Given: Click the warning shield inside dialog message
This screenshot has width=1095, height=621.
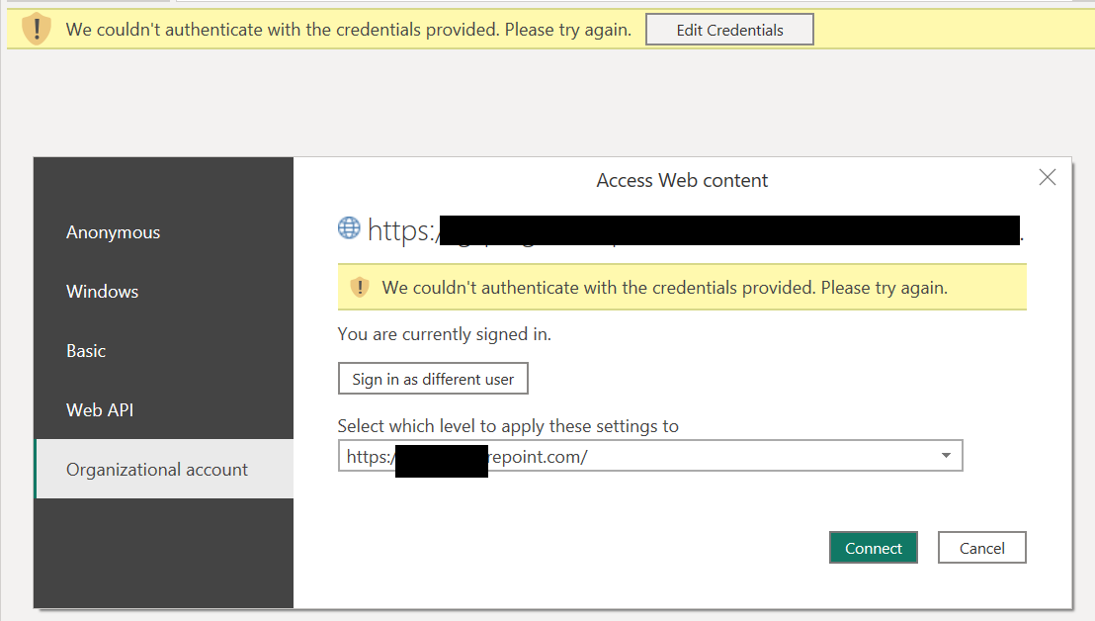Looking at the screenshot, I should point(359,287).
